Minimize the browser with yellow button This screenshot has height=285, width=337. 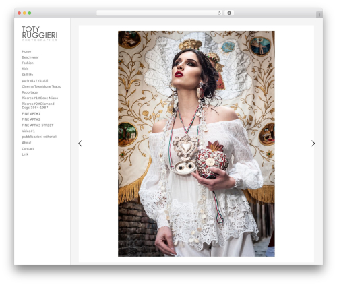click(24, 13)
